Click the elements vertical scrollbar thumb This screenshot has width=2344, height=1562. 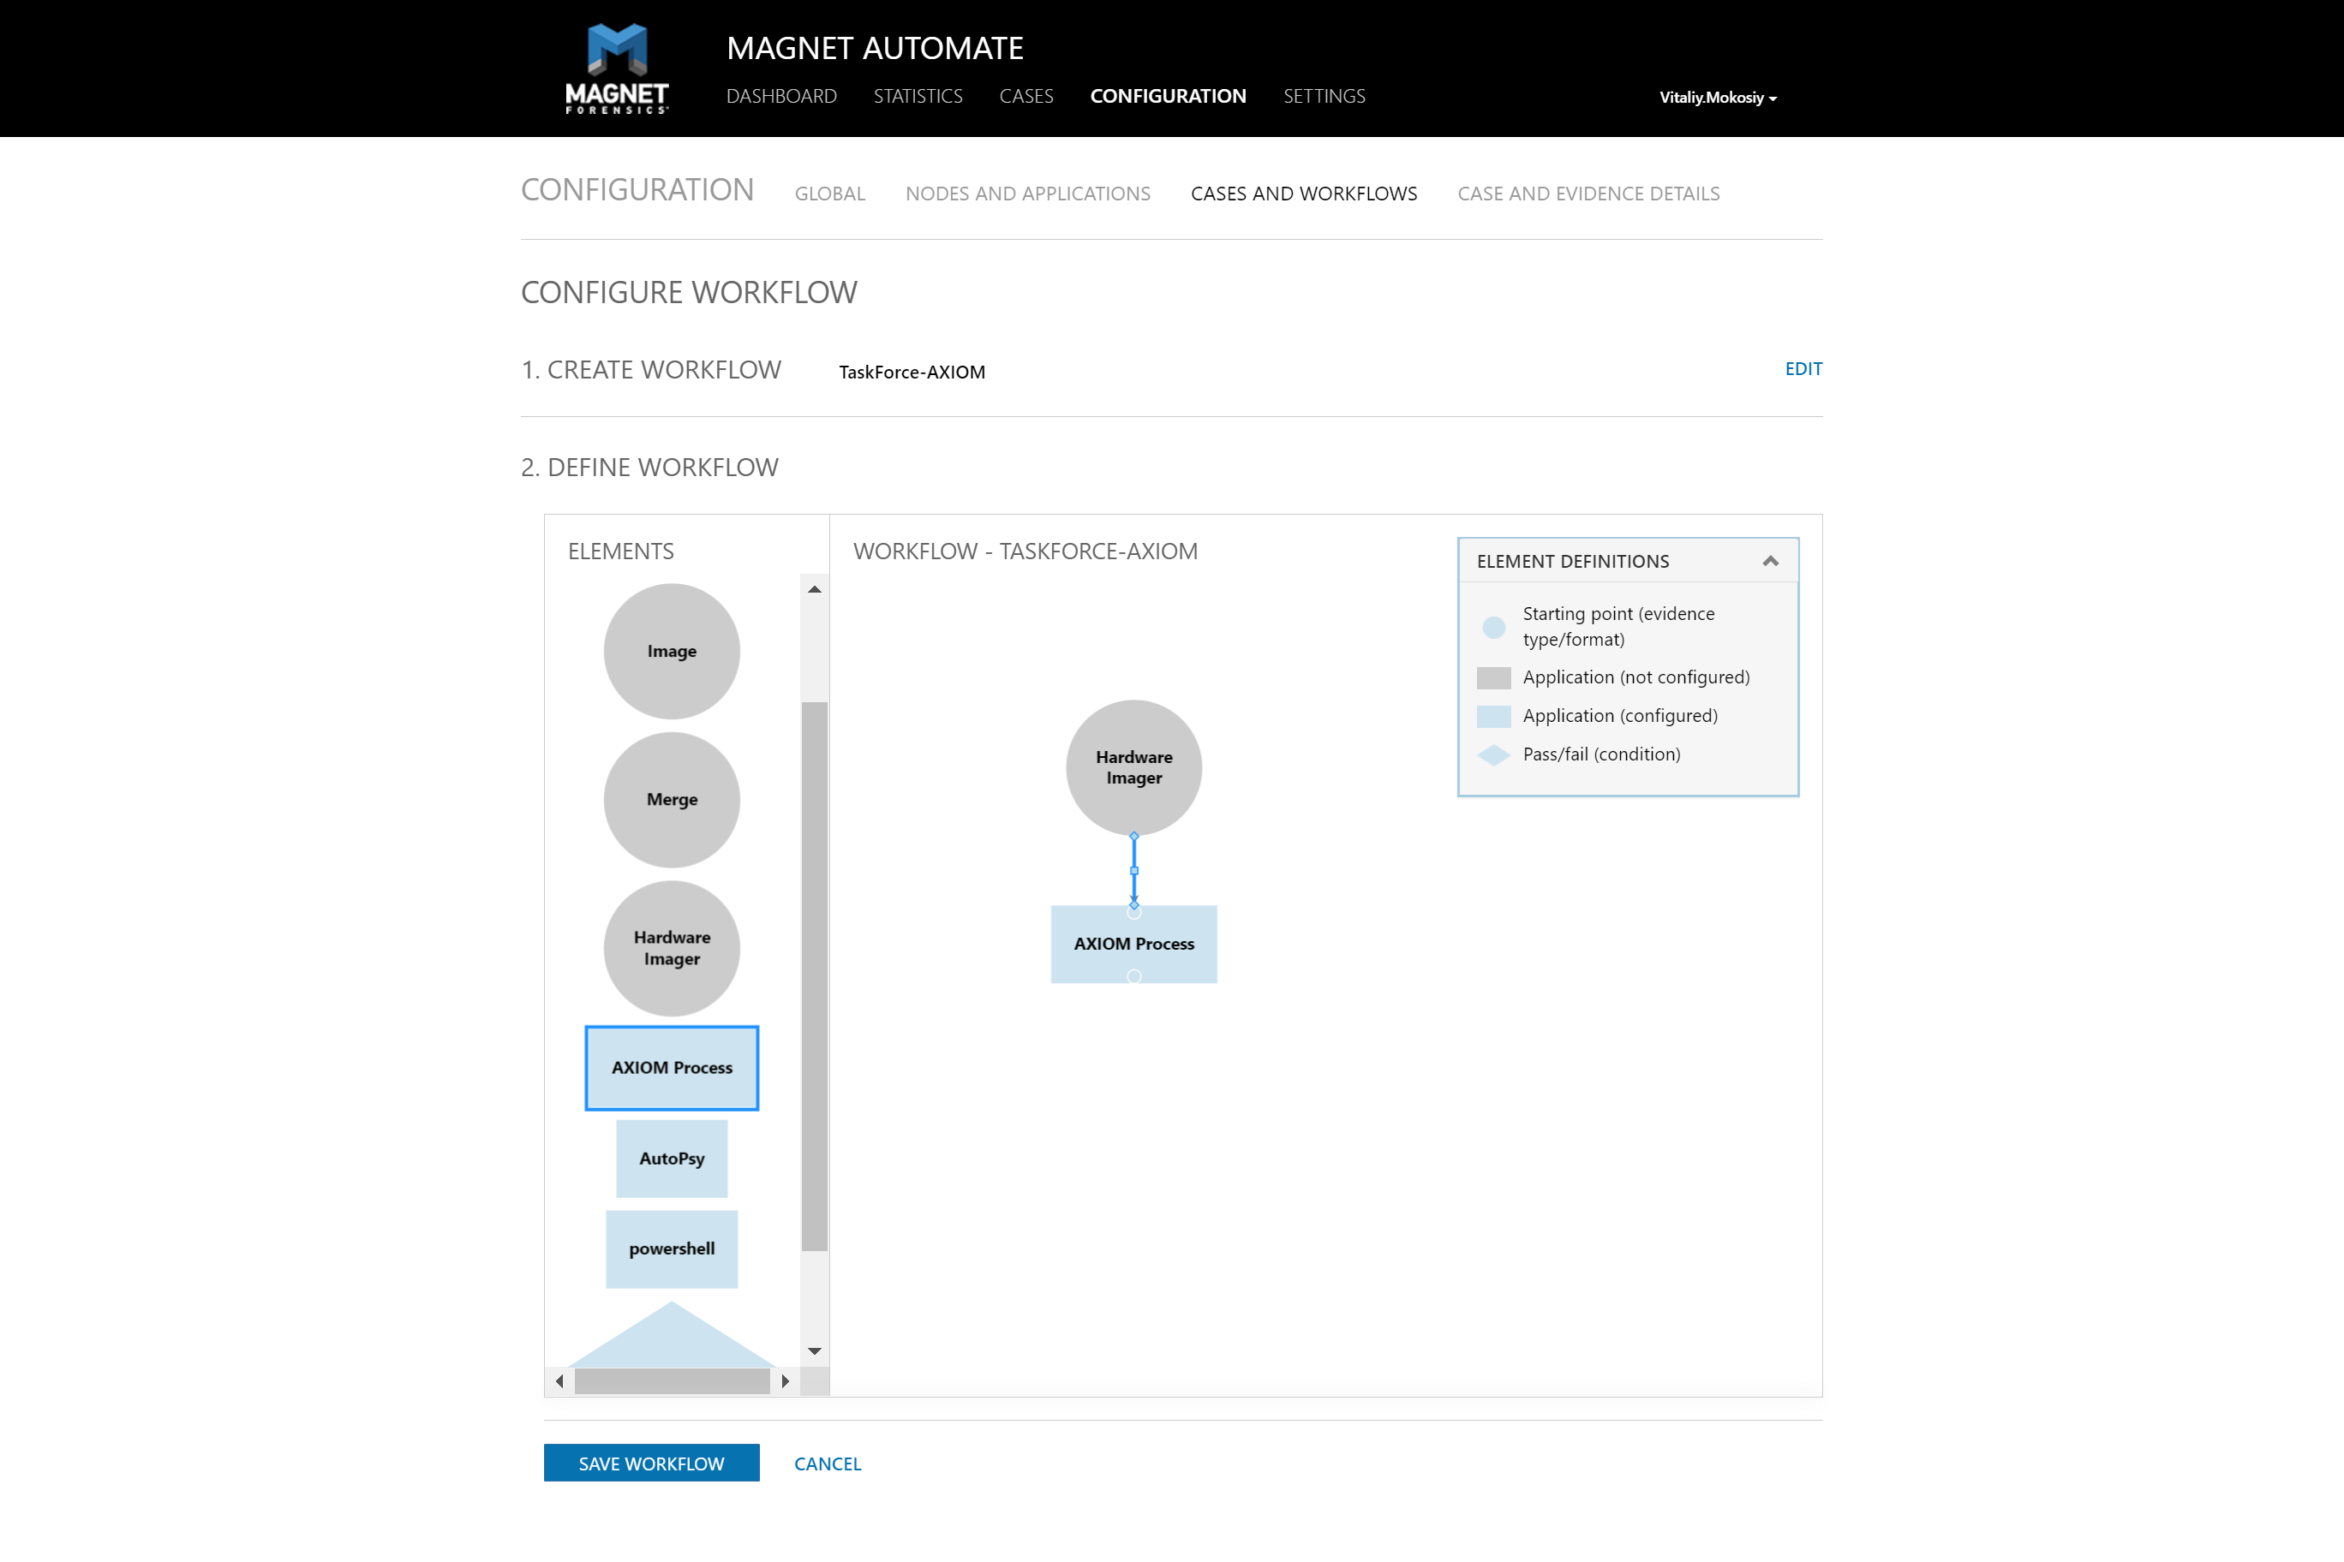point(816,976)
